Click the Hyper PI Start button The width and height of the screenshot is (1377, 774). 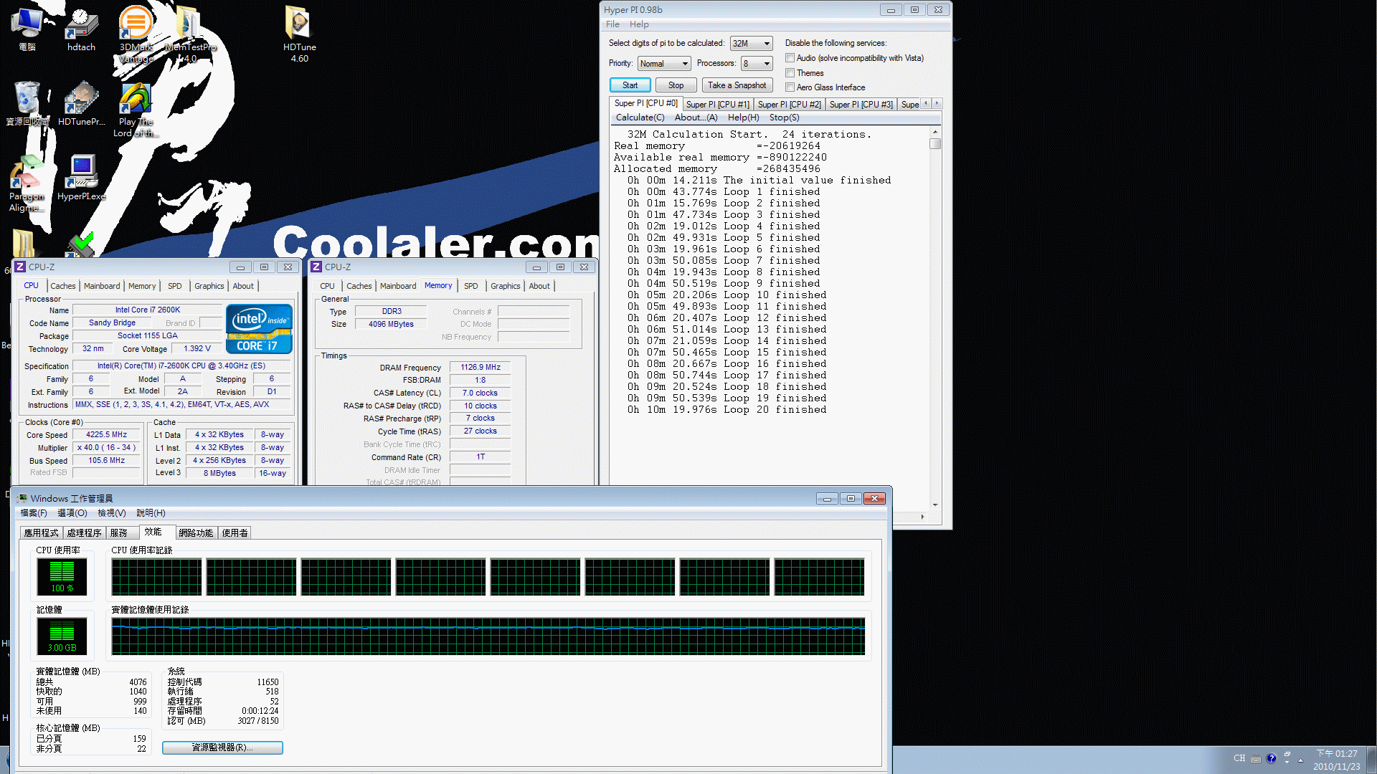[x=630, y=85]
